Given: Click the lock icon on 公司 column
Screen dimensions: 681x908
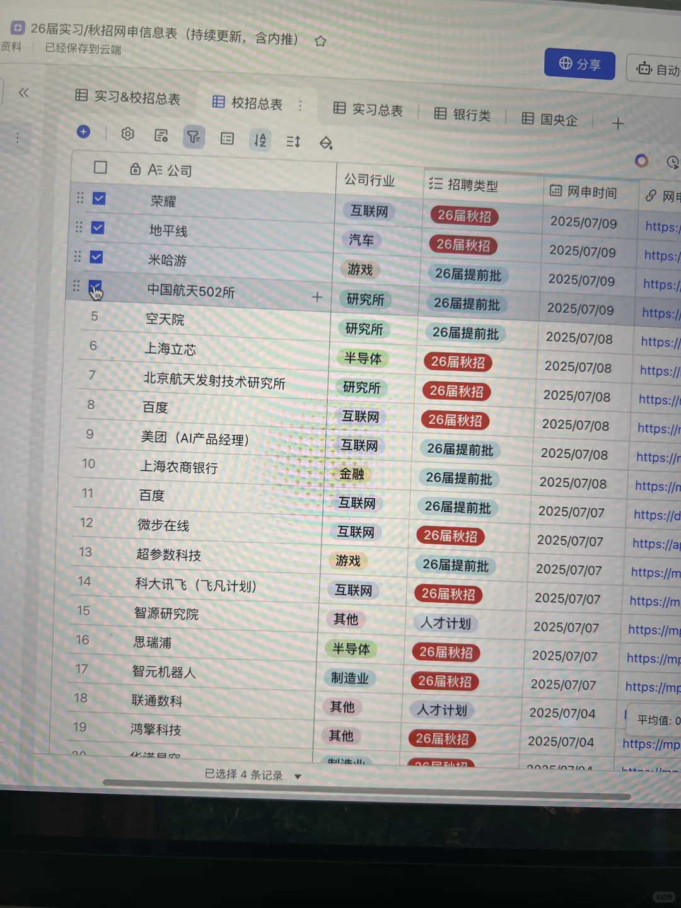Looking at the screenshot, I should pyautogui.click(x=135, y=169).
